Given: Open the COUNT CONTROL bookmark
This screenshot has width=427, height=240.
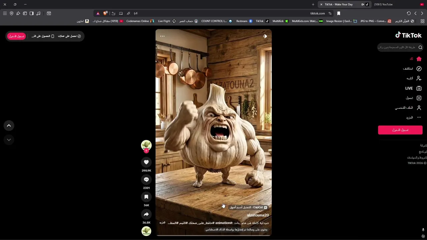Looking at the screenshot, I should click(217, 21).
